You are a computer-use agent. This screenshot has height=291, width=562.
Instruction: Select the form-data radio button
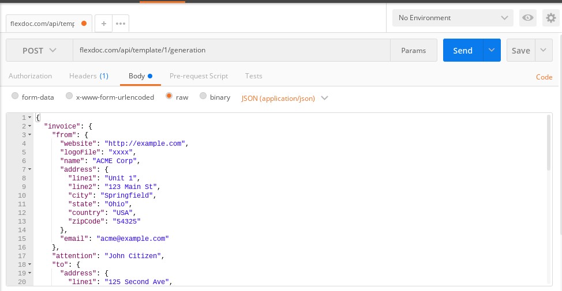coord(16,97)
